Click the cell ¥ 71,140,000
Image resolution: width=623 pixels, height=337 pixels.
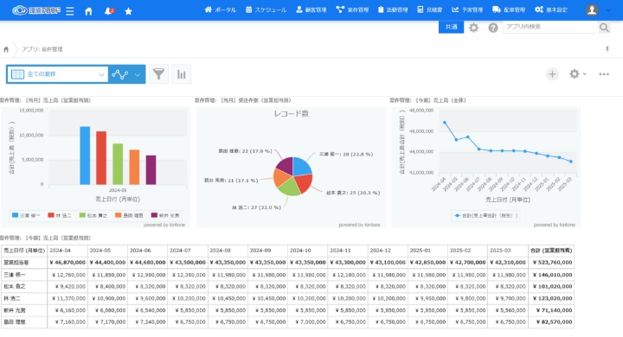pyautogui.click(x=551, y=310)
